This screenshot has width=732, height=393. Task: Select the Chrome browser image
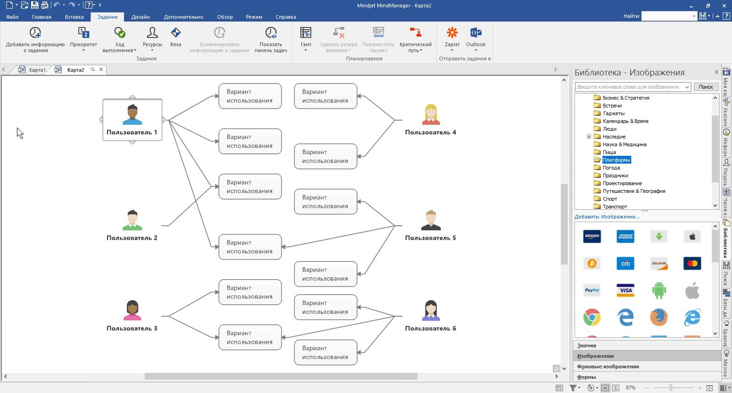[592, 317]
